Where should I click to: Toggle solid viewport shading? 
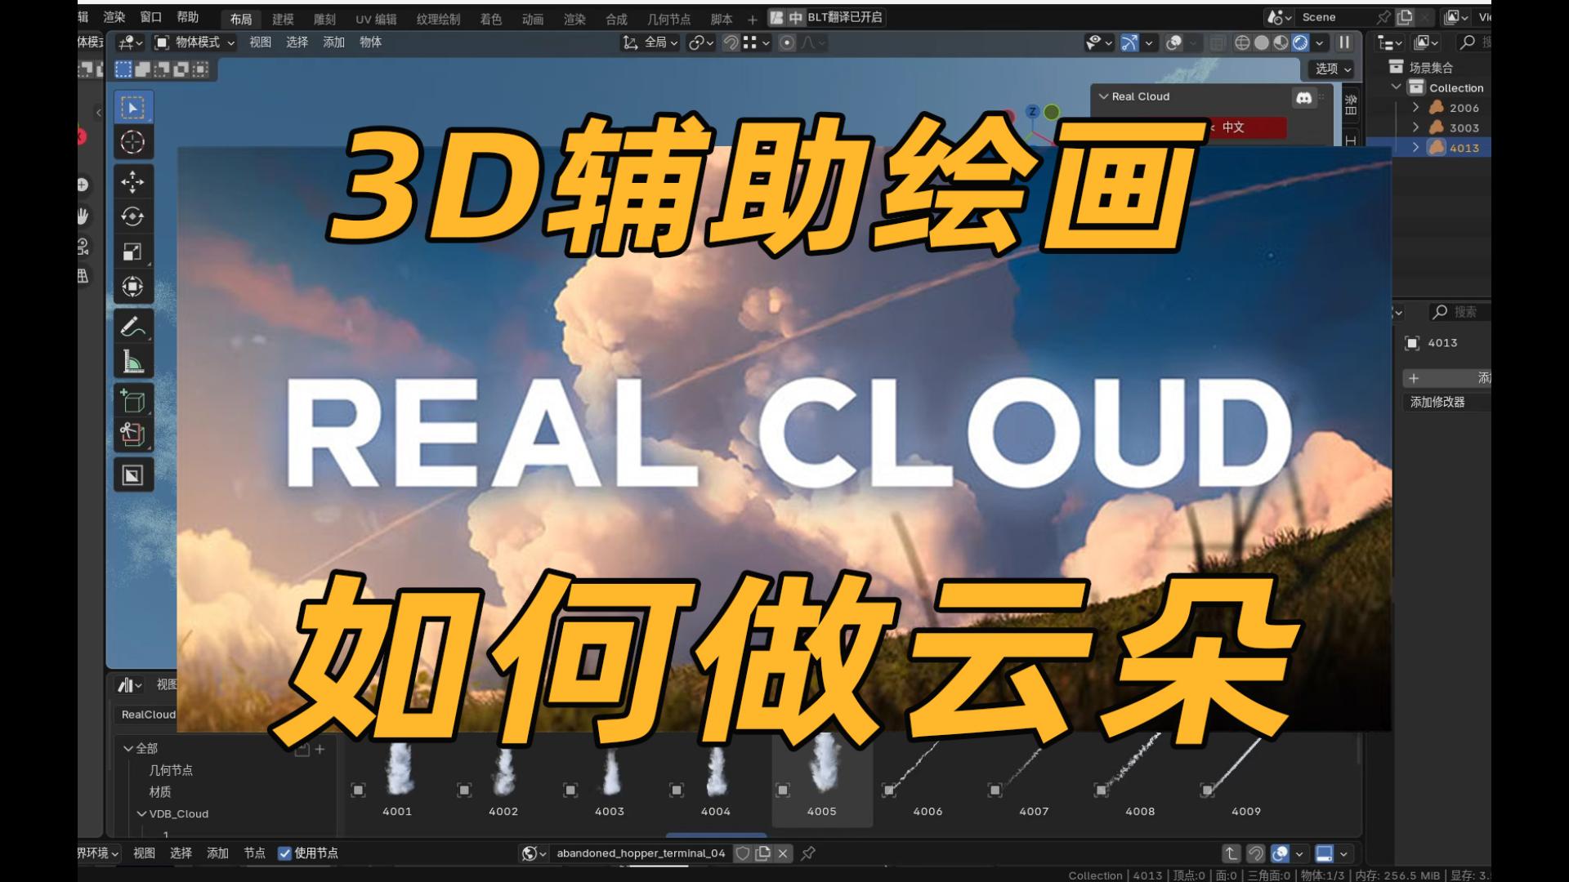1262,42
